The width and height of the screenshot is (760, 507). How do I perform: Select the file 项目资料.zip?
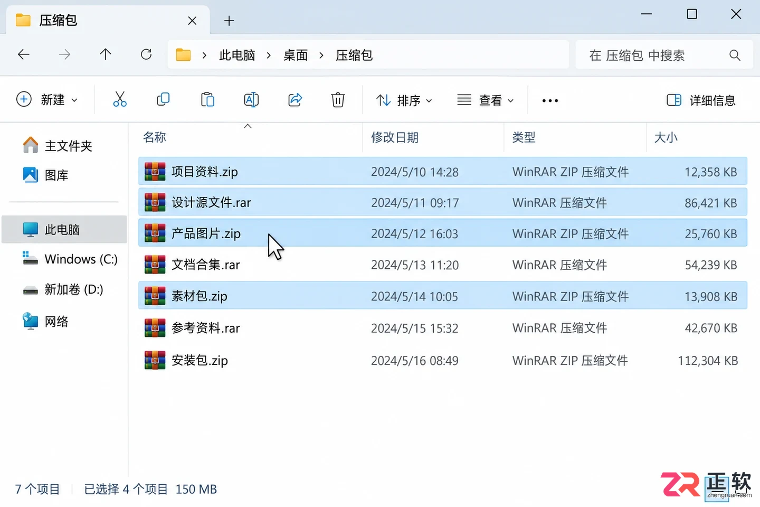point(443,171)
